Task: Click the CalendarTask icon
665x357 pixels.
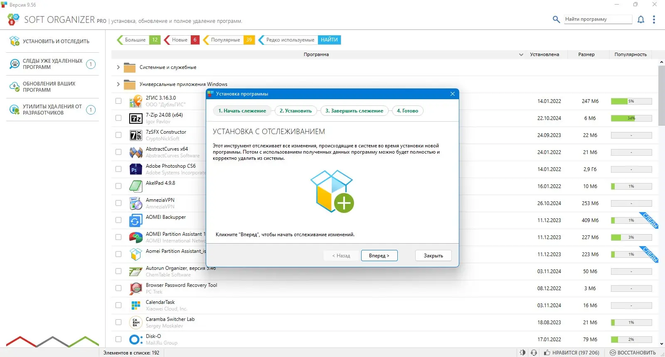Action: [x=135, y=306]
